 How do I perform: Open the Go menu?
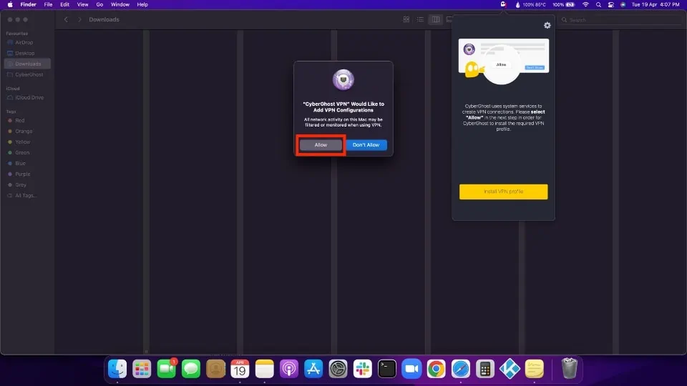coord(99,4)
